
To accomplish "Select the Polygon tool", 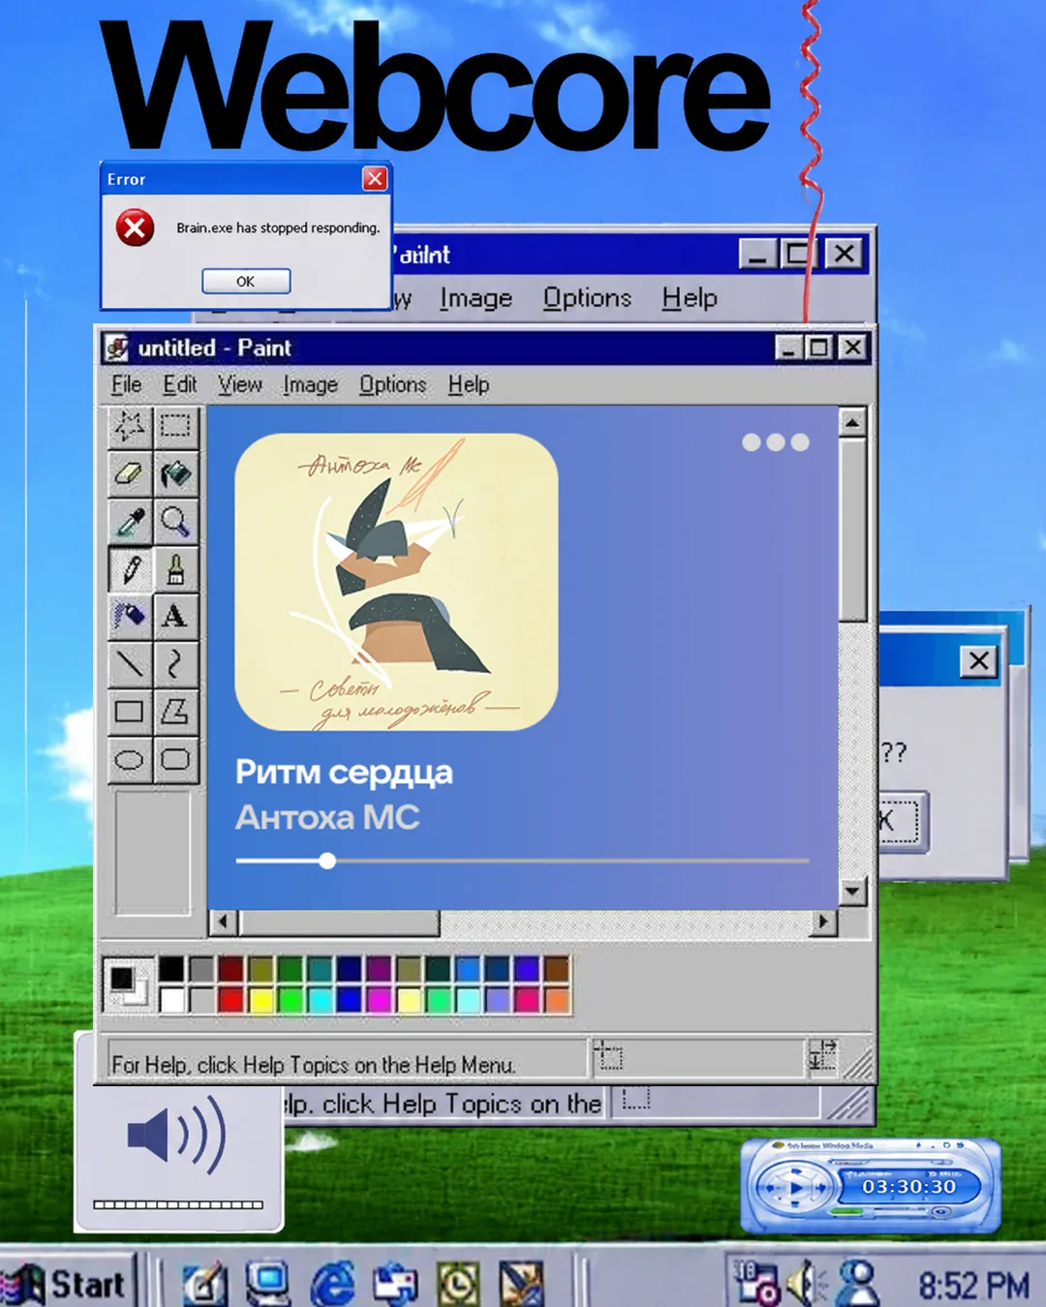I will [x=175, y=712].
